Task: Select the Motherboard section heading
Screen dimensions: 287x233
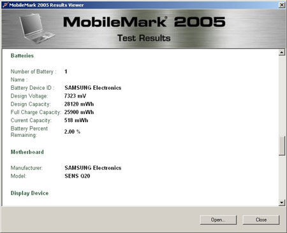Action: click(27, 152)
